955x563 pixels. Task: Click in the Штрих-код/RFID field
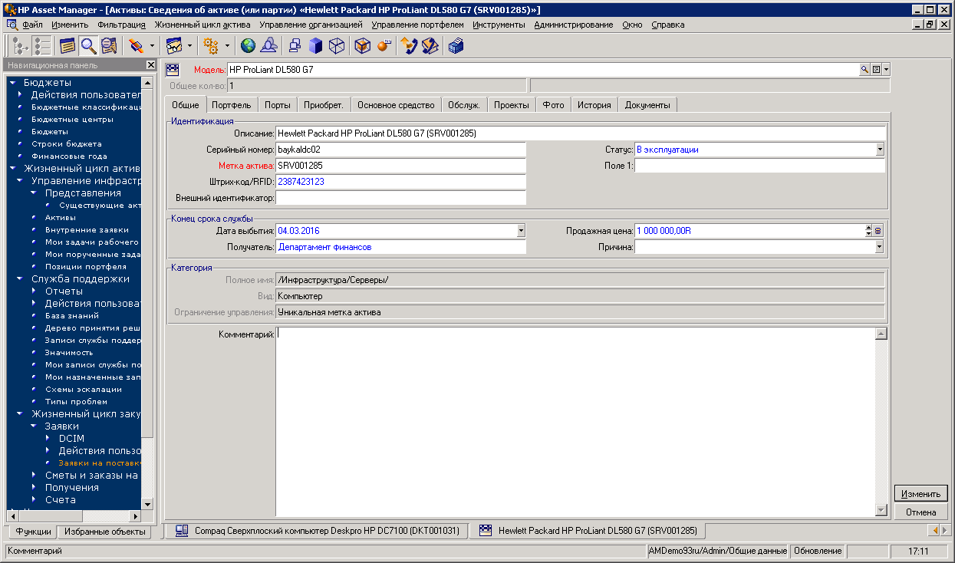[400, 182]
